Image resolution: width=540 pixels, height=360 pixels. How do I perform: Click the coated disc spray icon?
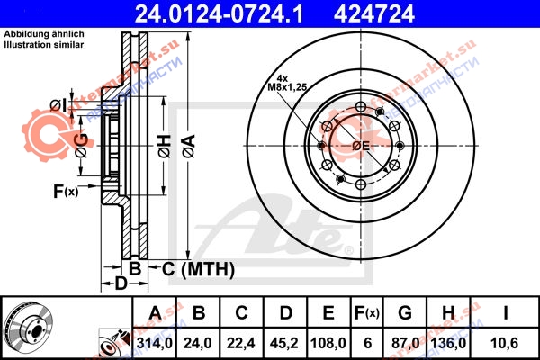114,343
